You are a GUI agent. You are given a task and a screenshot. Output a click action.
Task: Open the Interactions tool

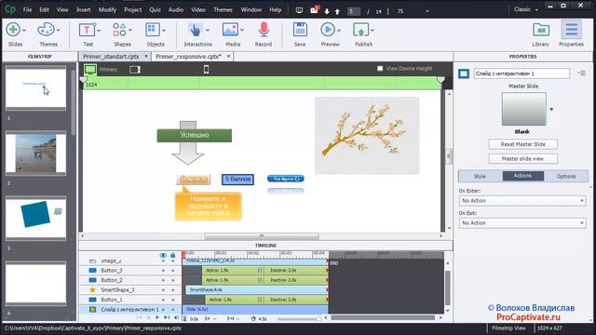tap(196, 30)
